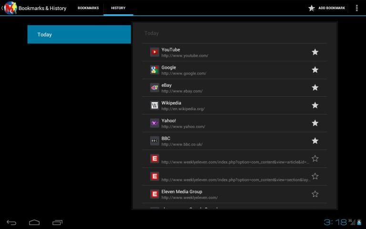Select the History tab
The height and width of the screenshot is (229, 366).
click(x=118, y=8)
